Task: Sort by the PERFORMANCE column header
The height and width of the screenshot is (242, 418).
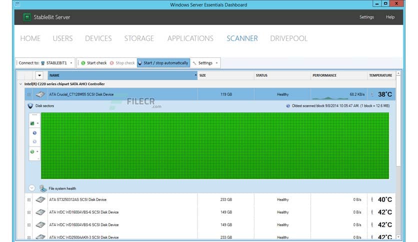Action: point(339,75)
